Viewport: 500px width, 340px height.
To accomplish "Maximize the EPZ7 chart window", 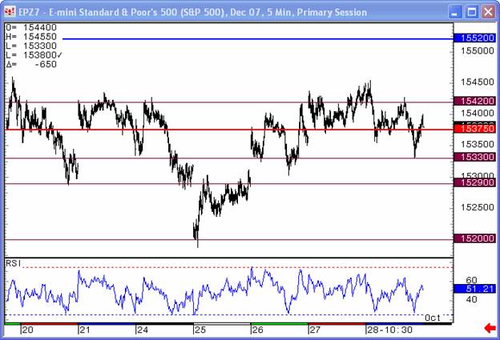I will click(470, 12).
